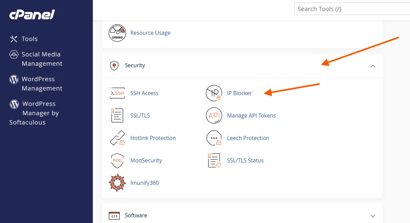Click the Security shield icon
This screenshot has height=223, width=410.
[x=114, y=65]
